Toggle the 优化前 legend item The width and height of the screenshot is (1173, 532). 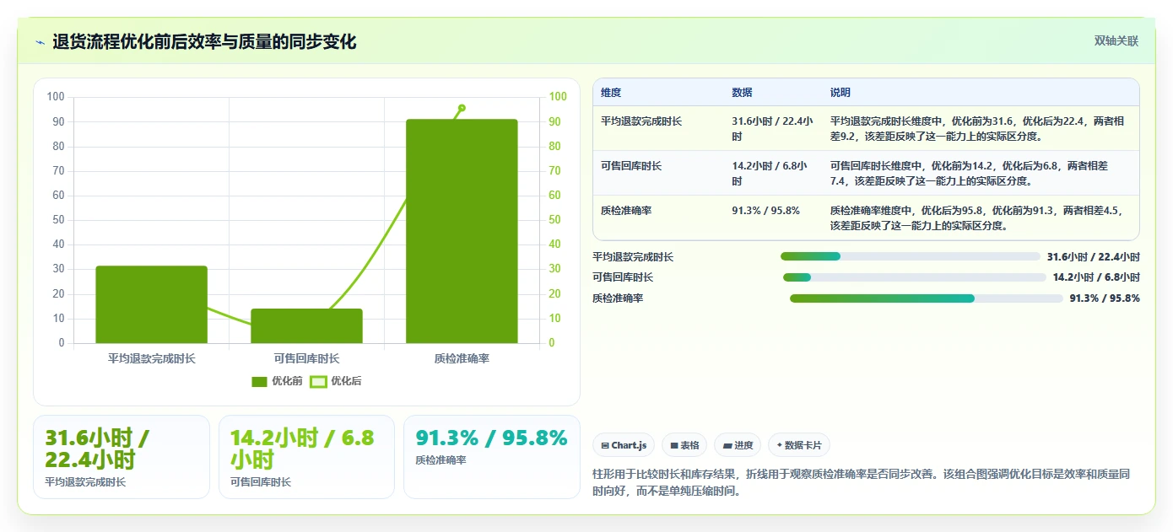click(278, 381)
